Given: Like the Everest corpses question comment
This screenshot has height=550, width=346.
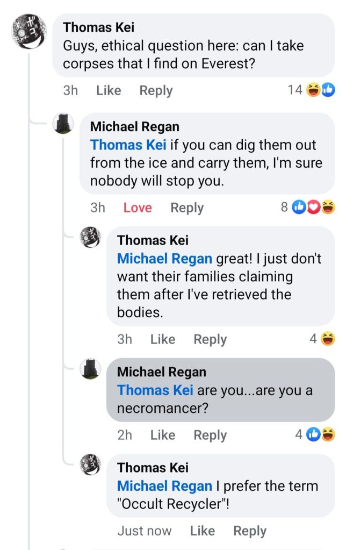Looking at the screenshot, I should point(109,91).
